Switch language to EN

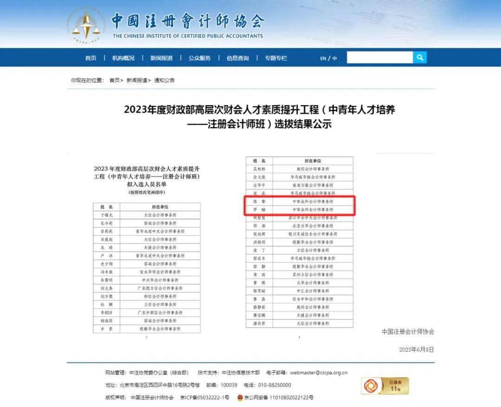click(323, 58)
